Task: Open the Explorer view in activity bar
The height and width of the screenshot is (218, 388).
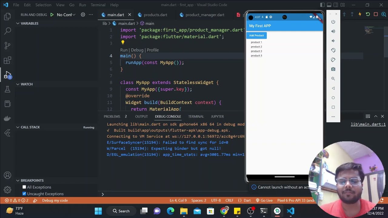Action: point(8,17)
